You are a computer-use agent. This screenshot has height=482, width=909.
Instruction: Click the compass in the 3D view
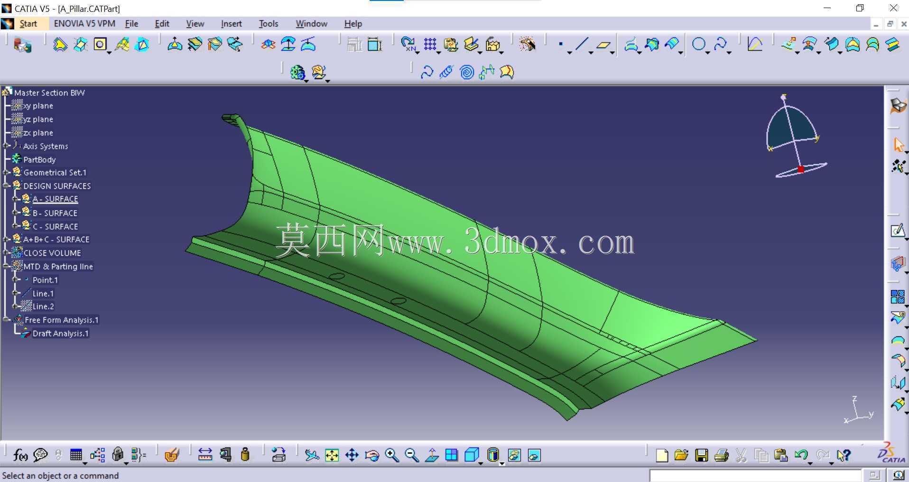click(x=797, y=137)
